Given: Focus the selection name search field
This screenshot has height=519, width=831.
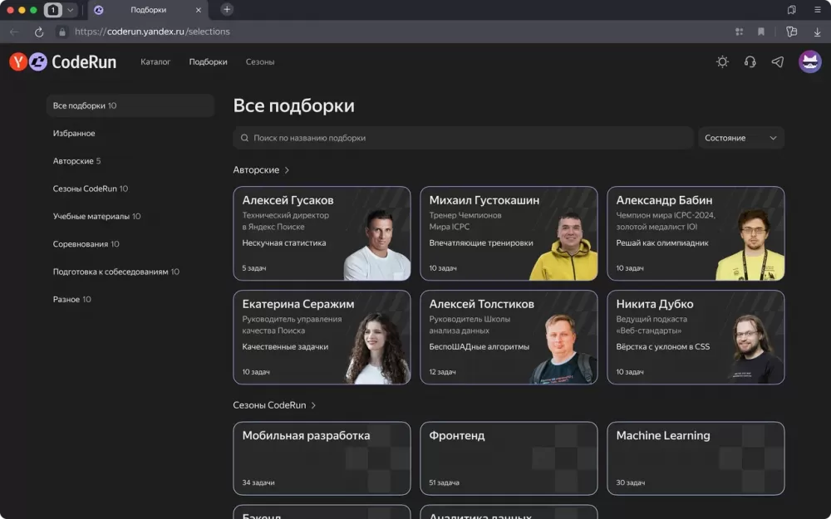Looking at the screenshot, I should 463,138.
